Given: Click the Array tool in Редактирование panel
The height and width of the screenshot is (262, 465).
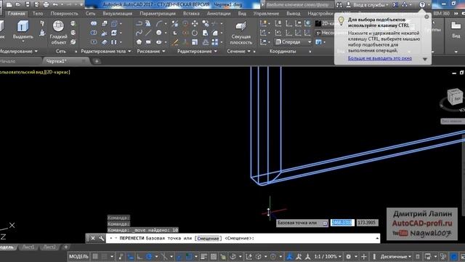Looking at the screenshot, I should coord(215,42).
